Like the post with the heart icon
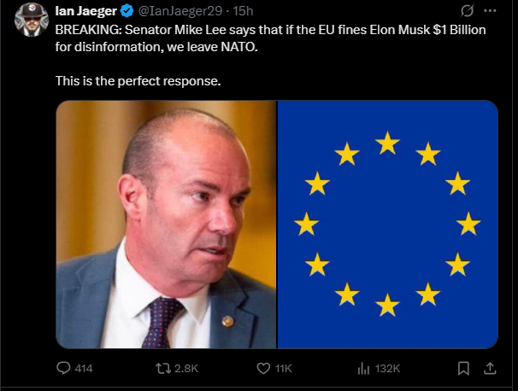Image resolution: width=518 pixels, height=391 pixels. pos(263,368)
